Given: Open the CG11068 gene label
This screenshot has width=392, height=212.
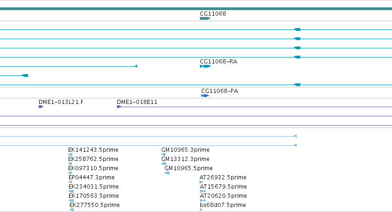Looking at the screenshot, I should click(x=213, y=14).
